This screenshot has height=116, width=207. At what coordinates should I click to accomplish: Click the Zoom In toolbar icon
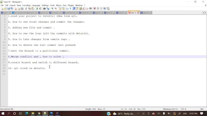point(52,9)
